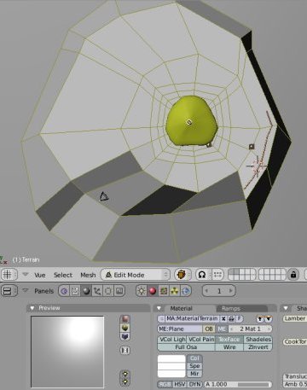Viewport: 307px width, 390px height.
Task: Open the Edit Mode dropdown
Action: (x=136, y=275)
